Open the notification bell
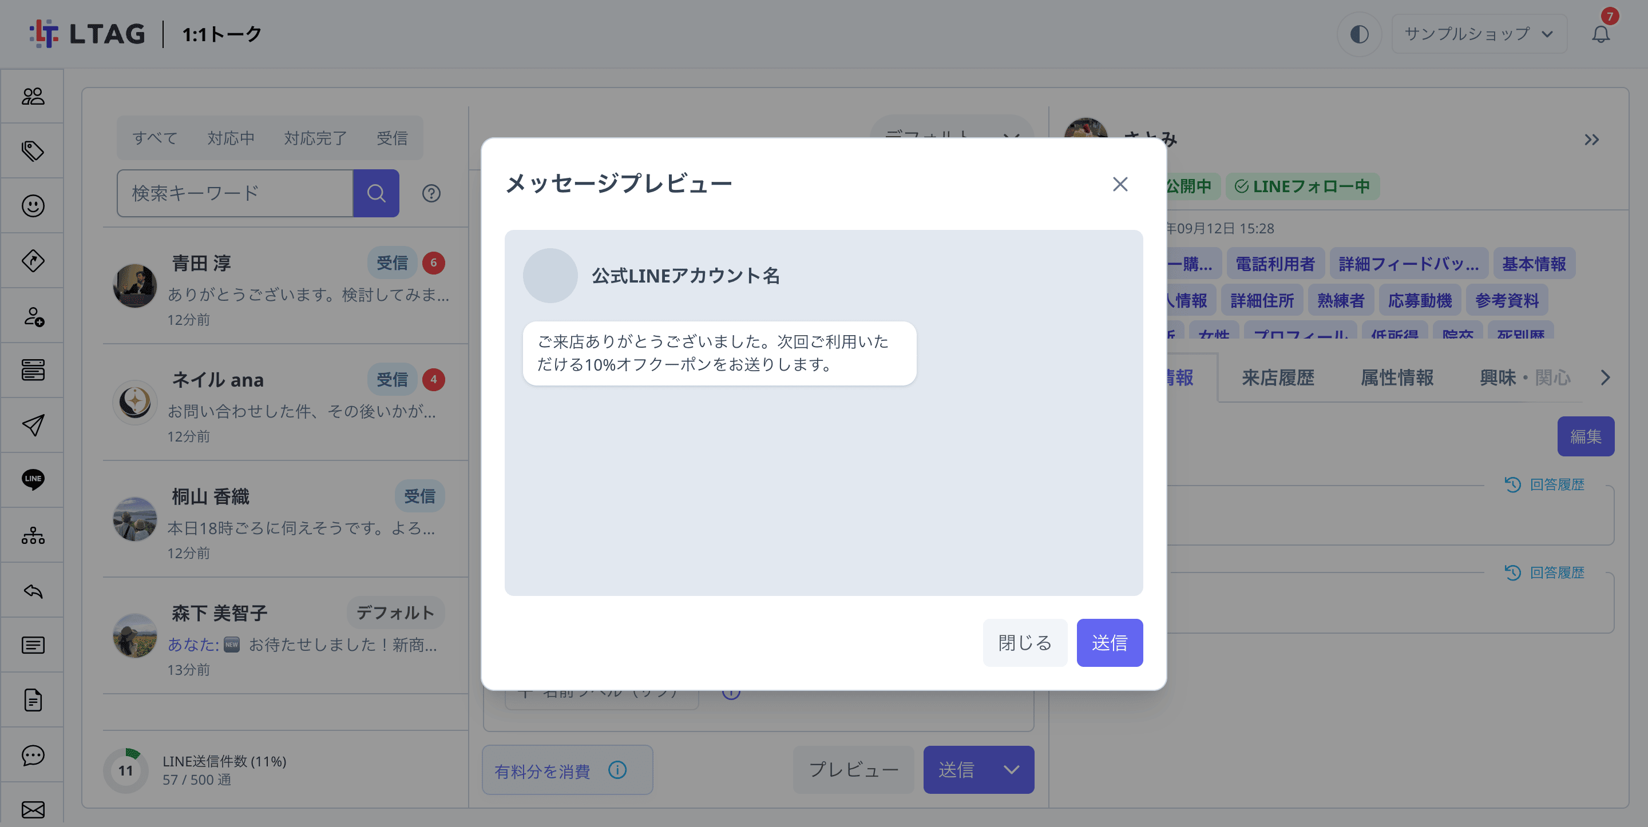 [x=1600, y=33]
